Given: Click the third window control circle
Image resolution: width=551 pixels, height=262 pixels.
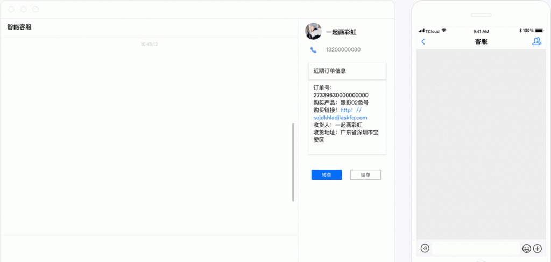Looking at the screenshot, I should tap(36, 10).
